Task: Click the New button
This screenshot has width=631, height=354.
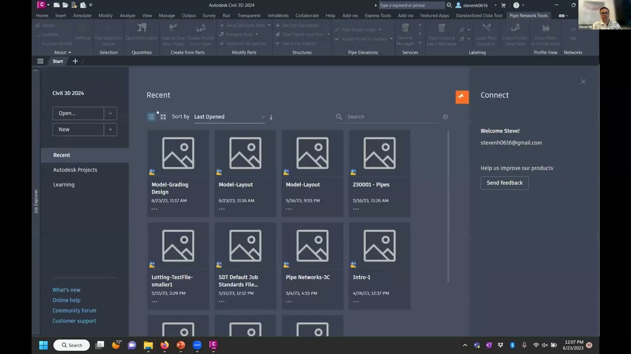Action: 78,129
